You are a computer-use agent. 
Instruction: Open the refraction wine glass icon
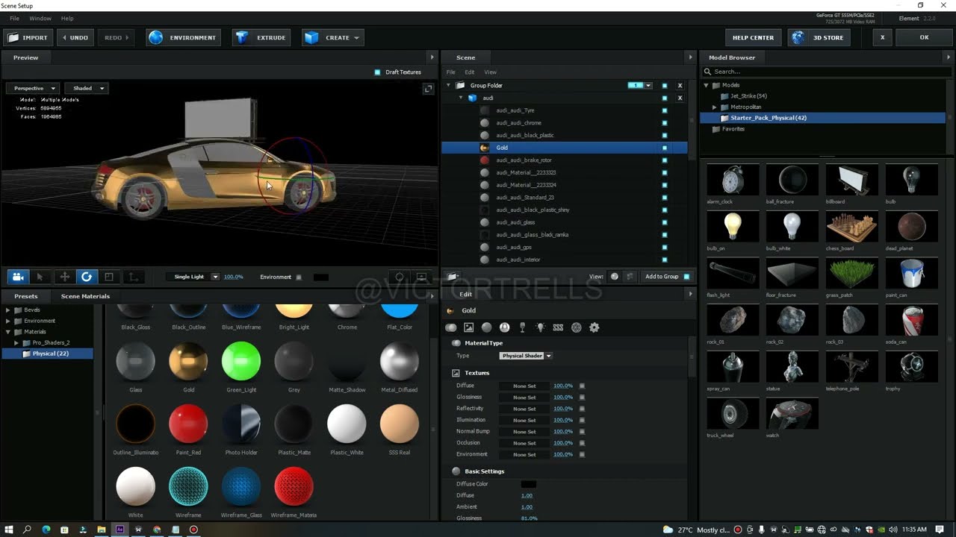tap(523, 327)
